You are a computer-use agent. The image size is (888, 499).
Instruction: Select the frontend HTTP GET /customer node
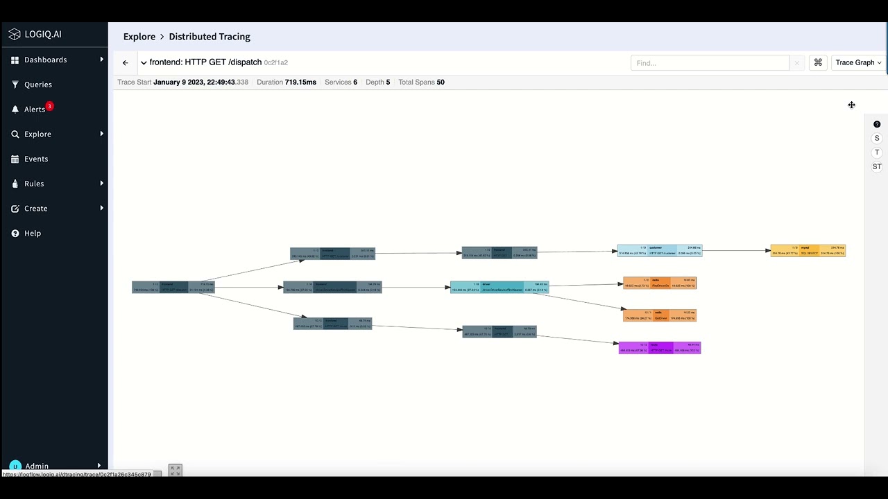[333, 254]
